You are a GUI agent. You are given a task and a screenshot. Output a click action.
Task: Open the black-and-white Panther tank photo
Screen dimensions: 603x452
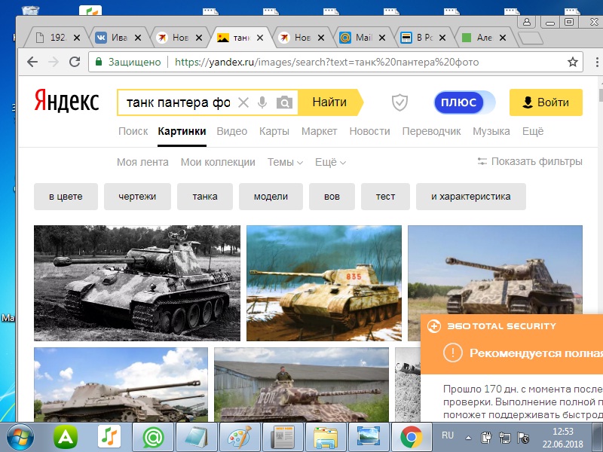pos(137,283)
